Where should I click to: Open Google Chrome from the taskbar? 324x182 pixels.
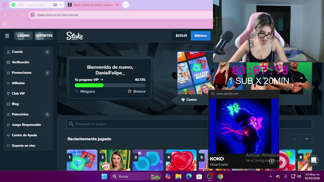(220, 176)
